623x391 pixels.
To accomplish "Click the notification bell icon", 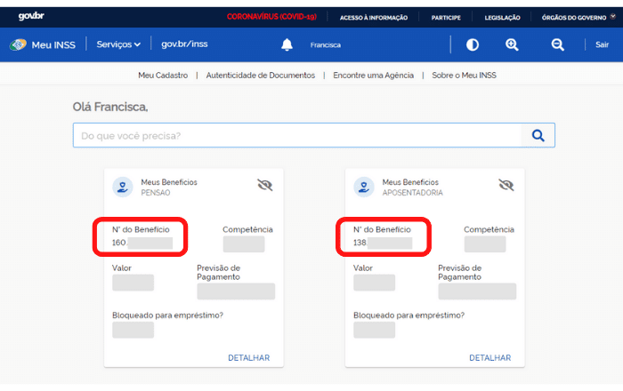I will [x=287, y=44].
